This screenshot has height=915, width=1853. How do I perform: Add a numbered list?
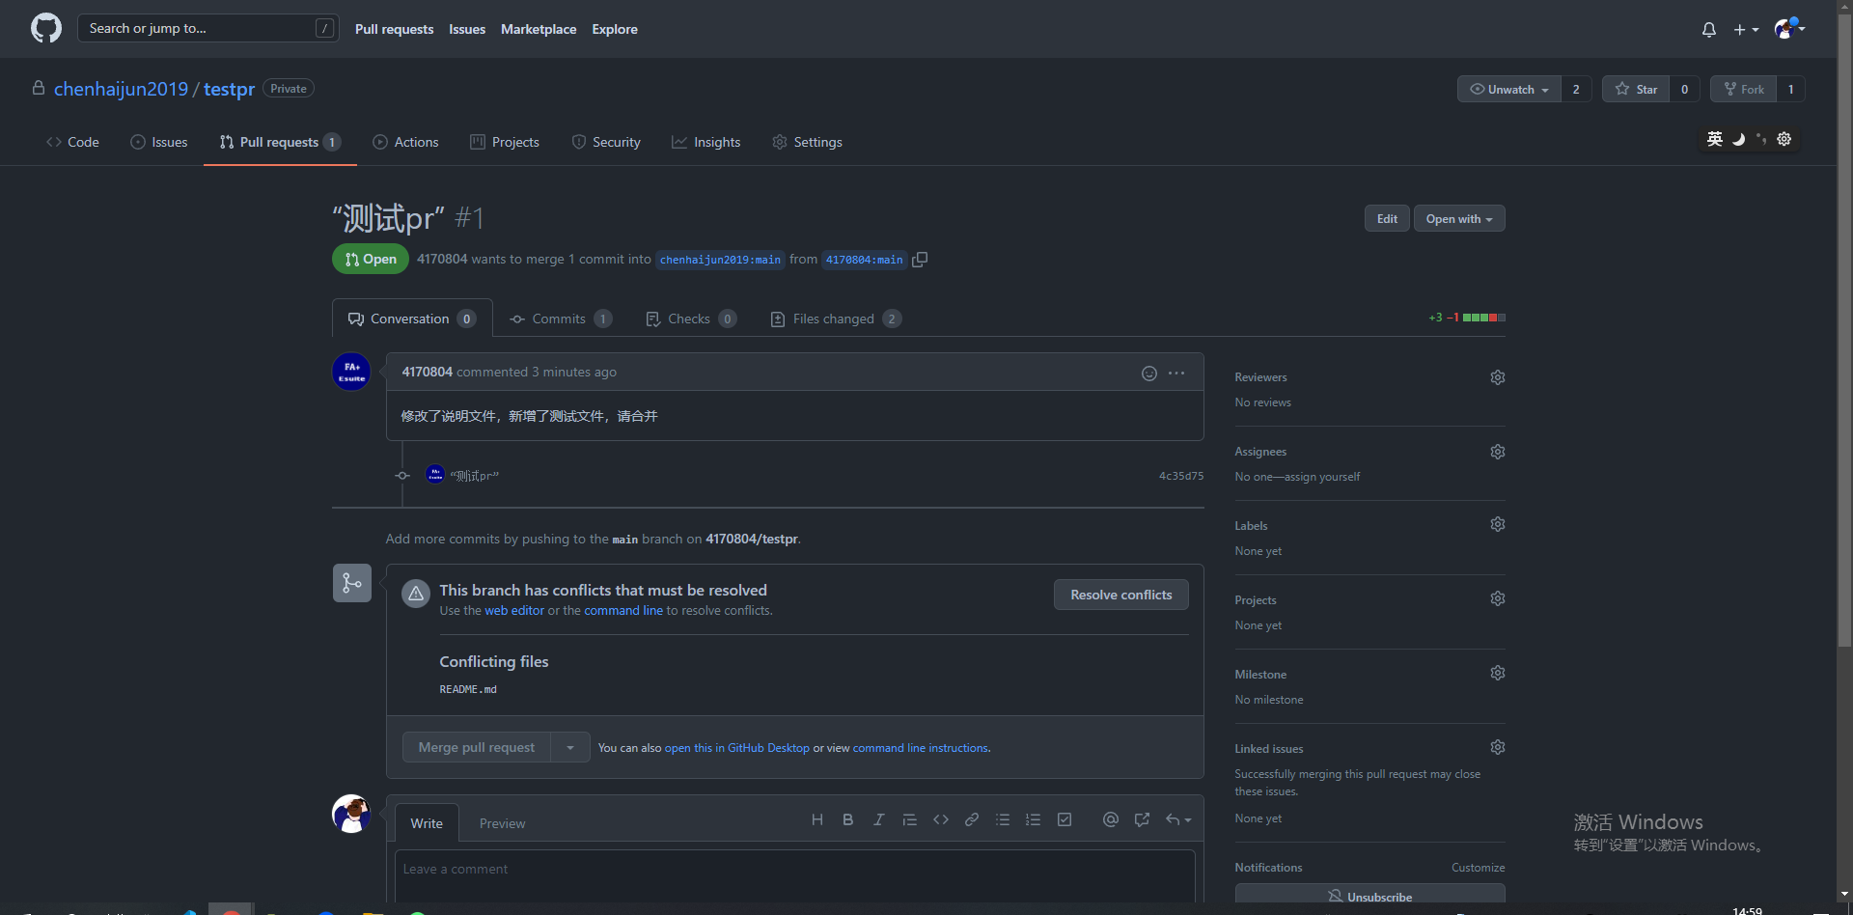point(1033,819)
